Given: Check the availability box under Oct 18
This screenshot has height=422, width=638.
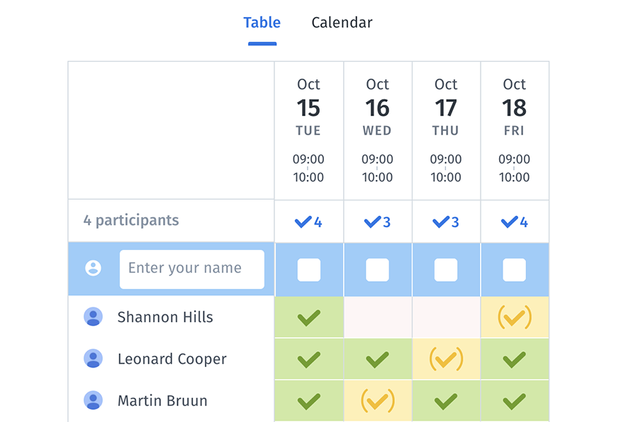Looking at the screenshot, I should click(x=514, y=268).
